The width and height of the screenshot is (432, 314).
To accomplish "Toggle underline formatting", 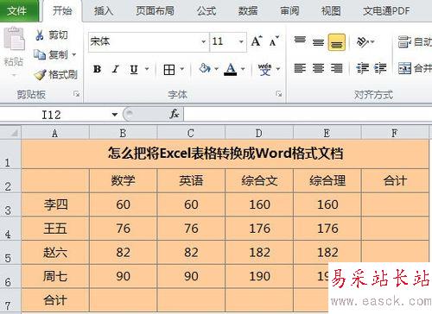I will tap(134, 69).
